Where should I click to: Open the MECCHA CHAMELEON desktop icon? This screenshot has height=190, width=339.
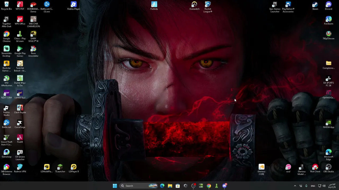33,22
